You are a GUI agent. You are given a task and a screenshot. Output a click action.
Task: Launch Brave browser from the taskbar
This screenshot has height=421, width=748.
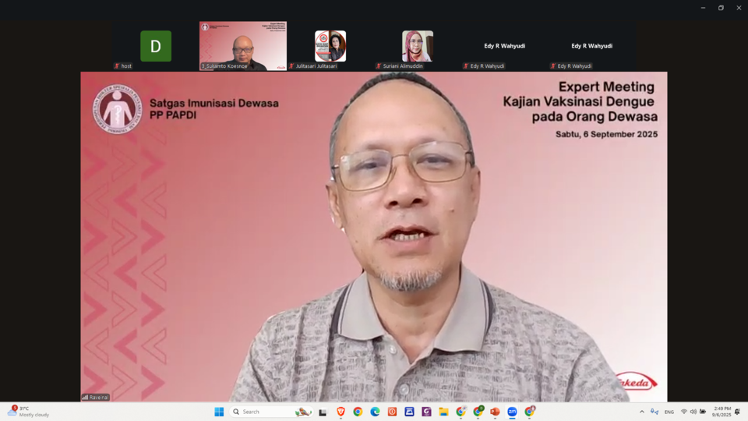pos(340,412)
